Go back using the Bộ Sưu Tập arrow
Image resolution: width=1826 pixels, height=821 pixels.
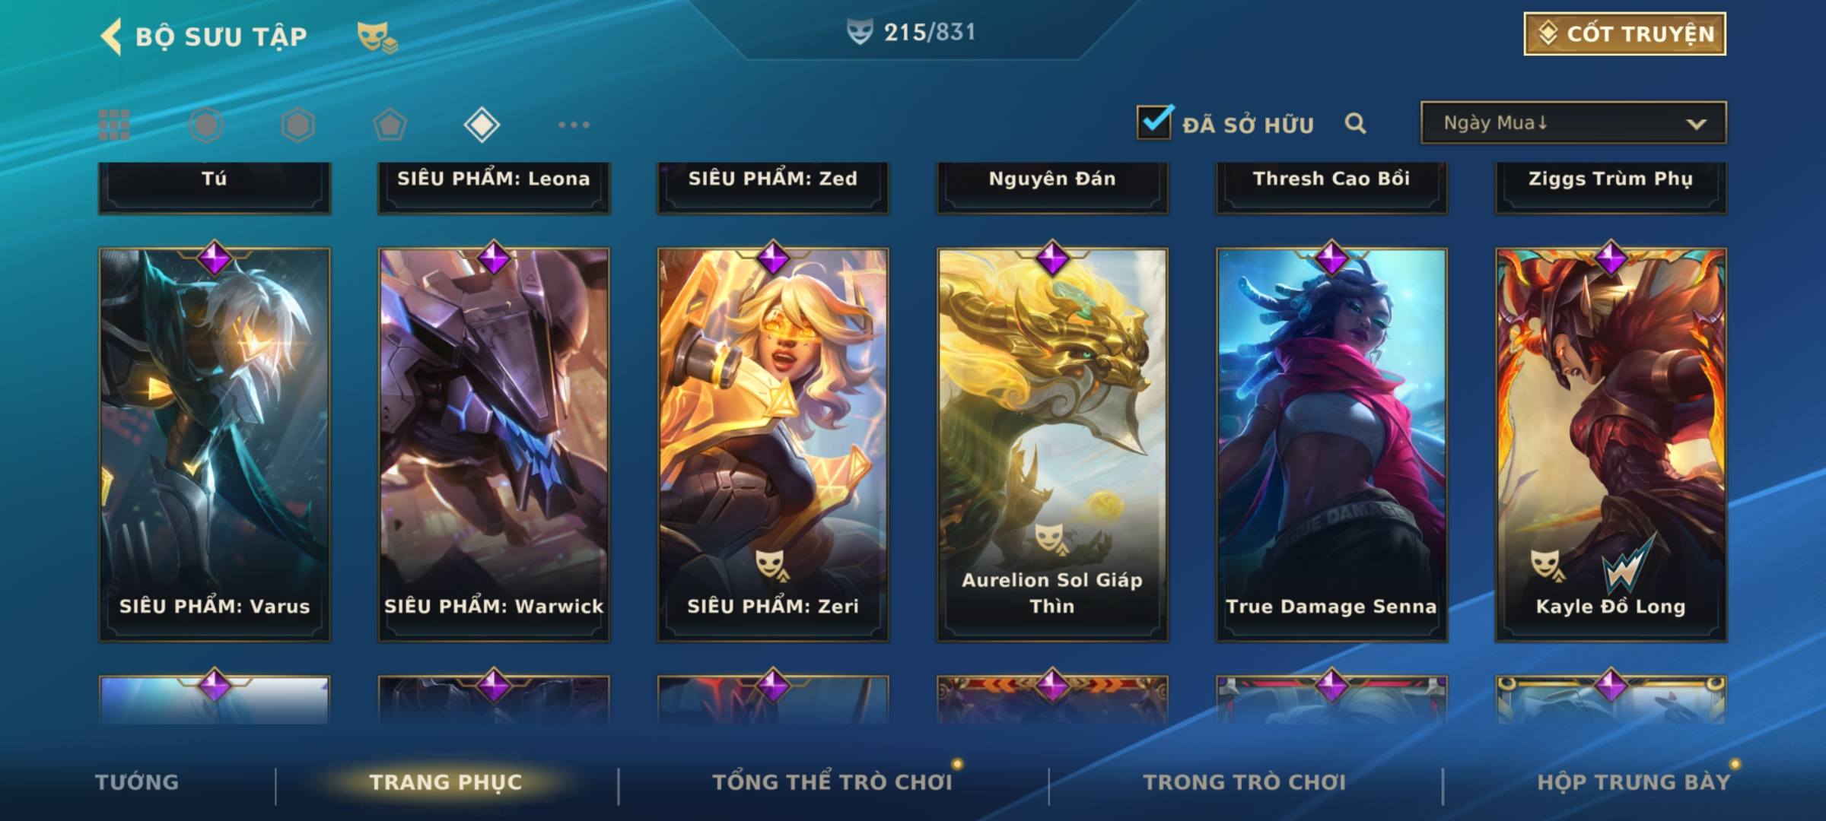tap(112, 36)
